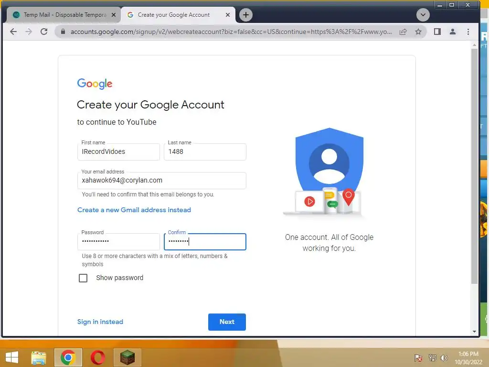Click the 'to continue to YouTube' text
Image resolution: width=489 pixels, height=367 pixels.
117,122
